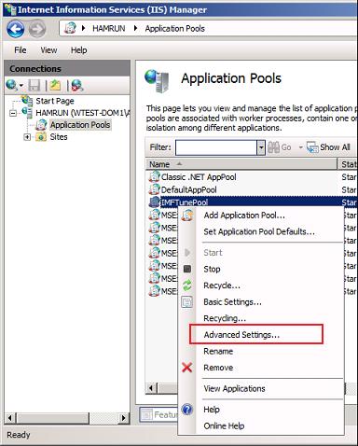Choose Add Application Pool... from context menu

(244, 216)
